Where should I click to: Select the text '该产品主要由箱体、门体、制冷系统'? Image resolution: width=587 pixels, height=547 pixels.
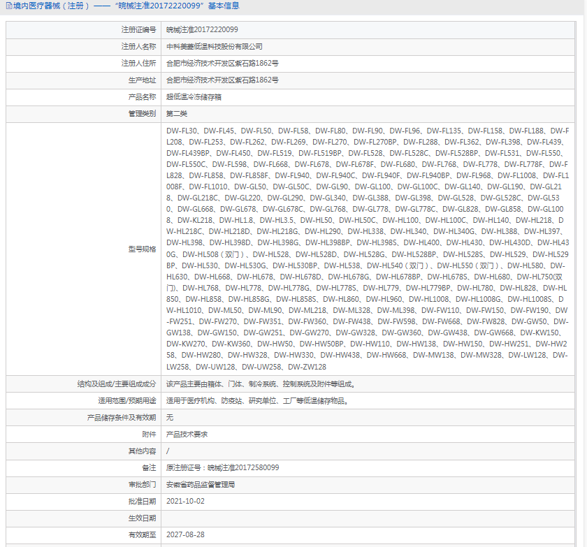(x=222, y=384)
